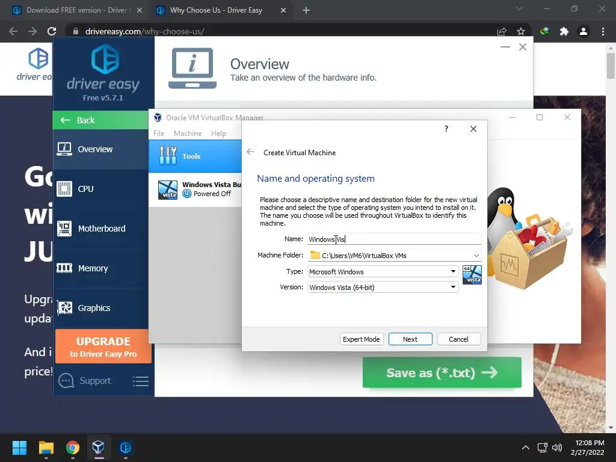This screenshot has height=462, width=616.
Task: Open VirtualBox Machine menu
Action: click(188, 133)
